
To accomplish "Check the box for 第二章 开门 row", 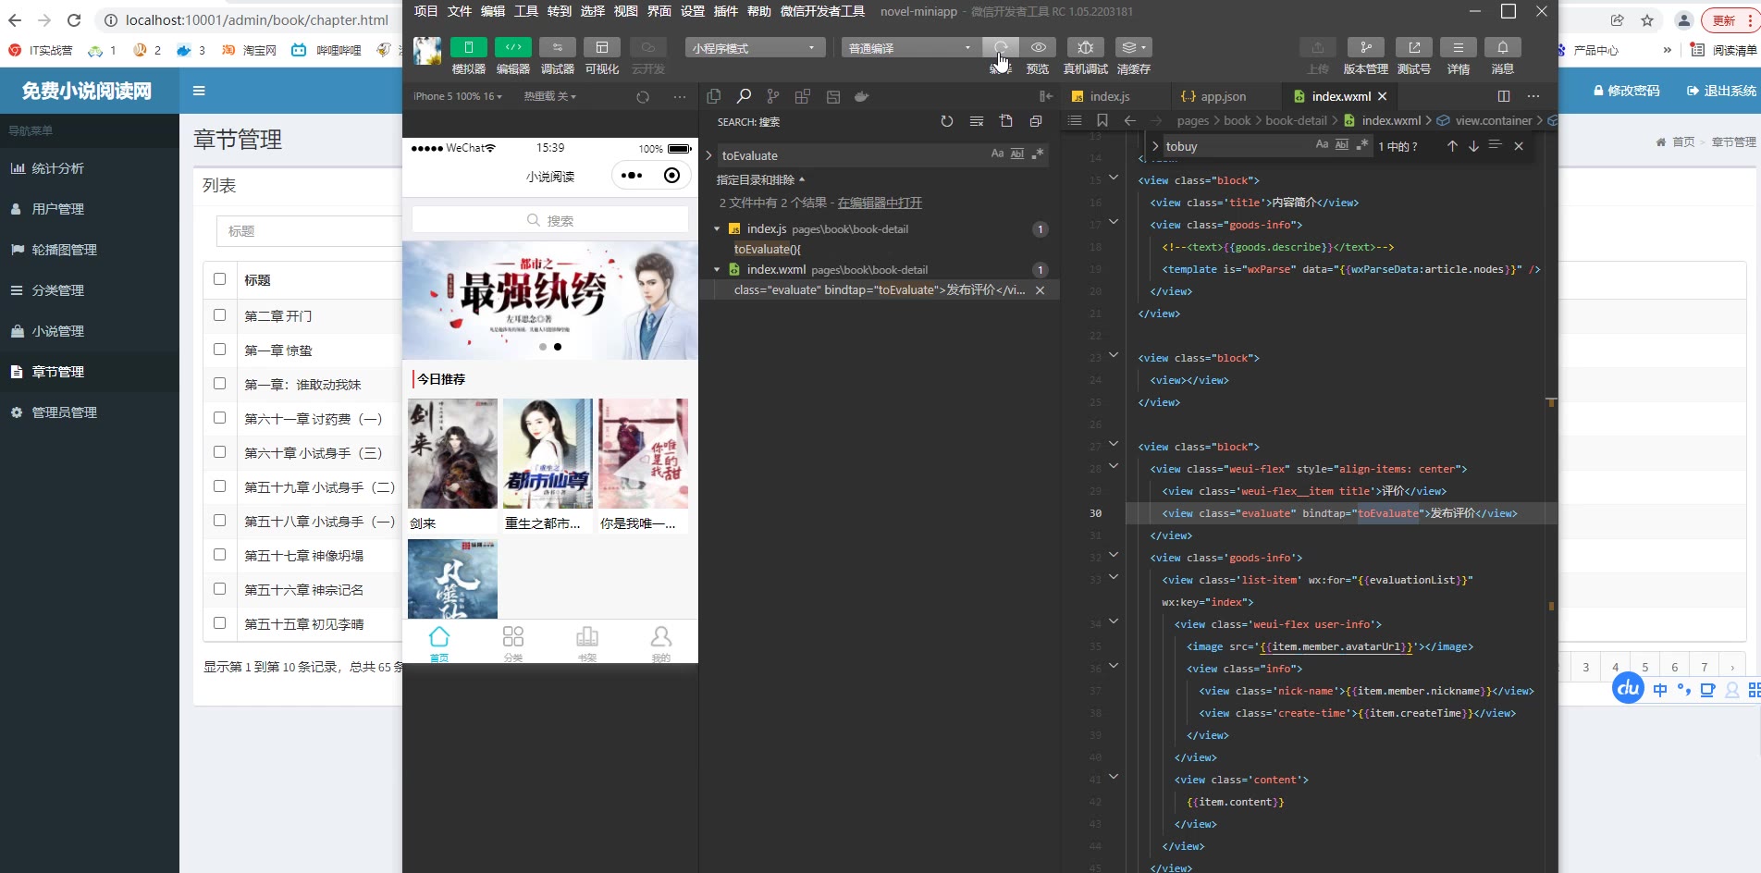I will (219, 315).
